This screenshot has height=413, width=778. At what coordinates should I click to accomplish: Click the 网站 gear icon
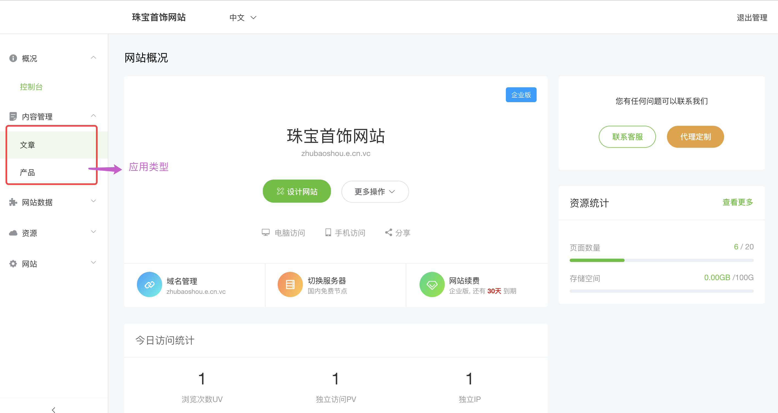coord(13,264)
